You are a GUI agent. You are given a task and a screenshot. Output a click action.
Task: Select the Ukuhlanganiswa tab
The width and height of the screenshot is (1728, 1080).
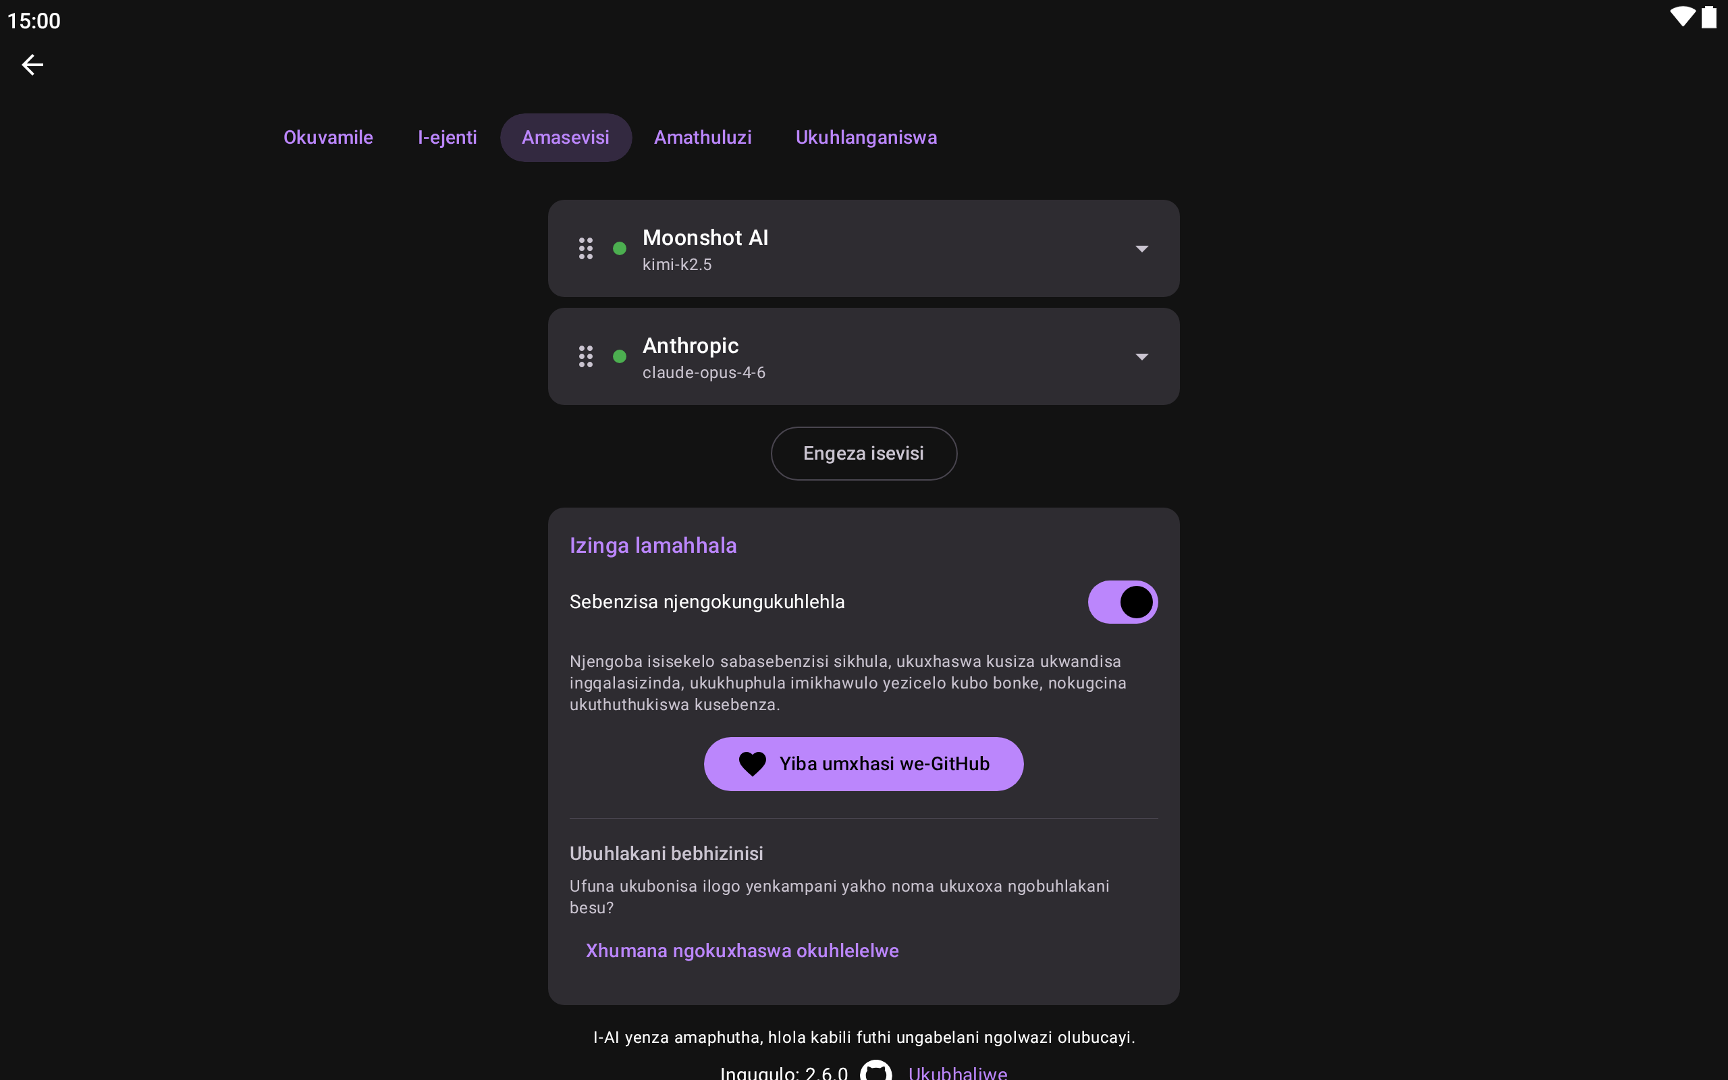pyautogui.click(x=866, y=137)
